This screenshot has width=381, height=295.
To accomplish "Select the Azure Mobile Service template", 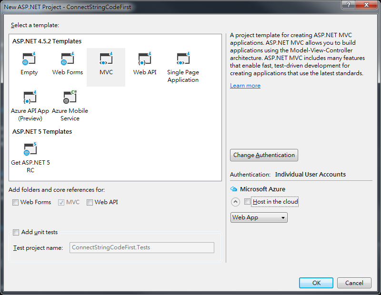I will point(70,106).
